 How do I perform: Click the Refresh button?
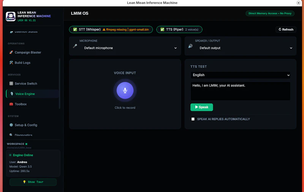pos(286,30)
